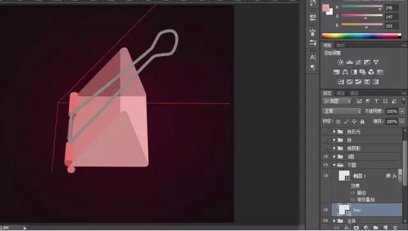
Task: Add a Channel Mixer adjustment
Action: (x=371, y=72)
